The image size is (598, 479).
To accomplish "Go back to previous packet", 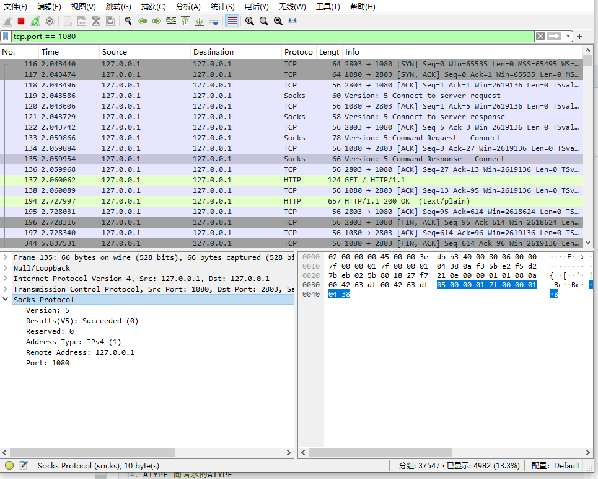I will coord(143,21).
